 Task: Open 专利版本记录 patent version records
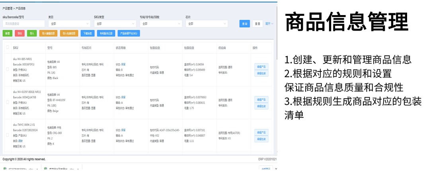(105, 33)
